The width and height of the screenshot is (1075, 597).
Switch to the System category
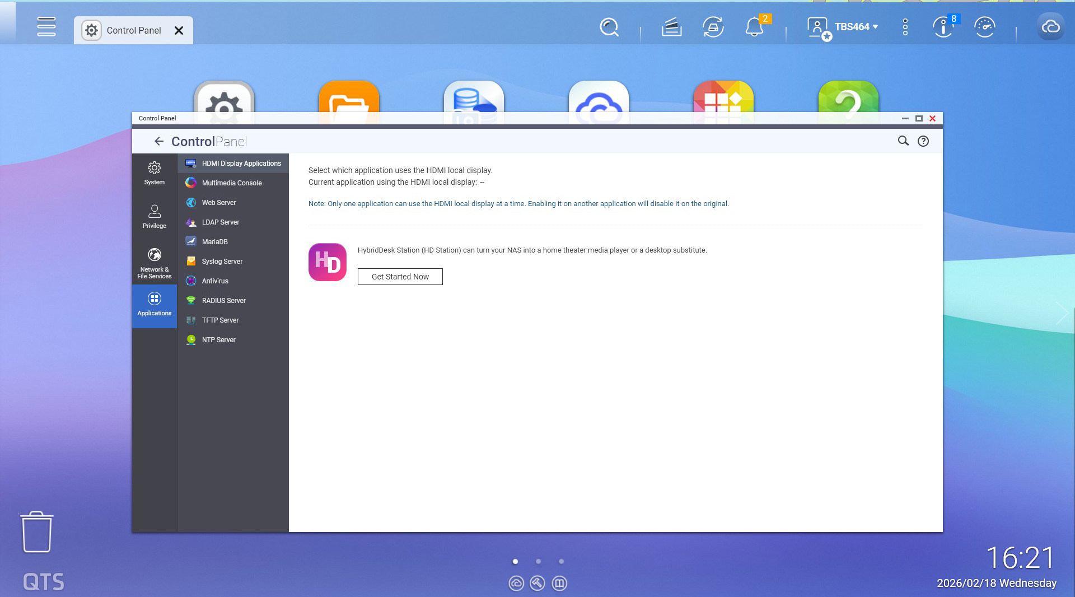pos(154,172)
